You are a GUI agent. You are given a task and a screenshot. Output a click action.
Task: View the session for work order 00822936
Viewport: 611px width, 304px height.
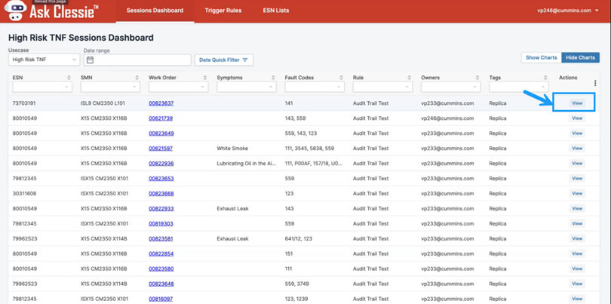pos(577,163)
